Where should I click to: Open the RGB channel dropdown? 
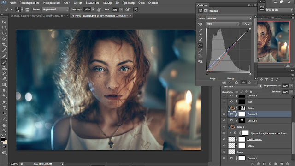click(x=223, y=24)
